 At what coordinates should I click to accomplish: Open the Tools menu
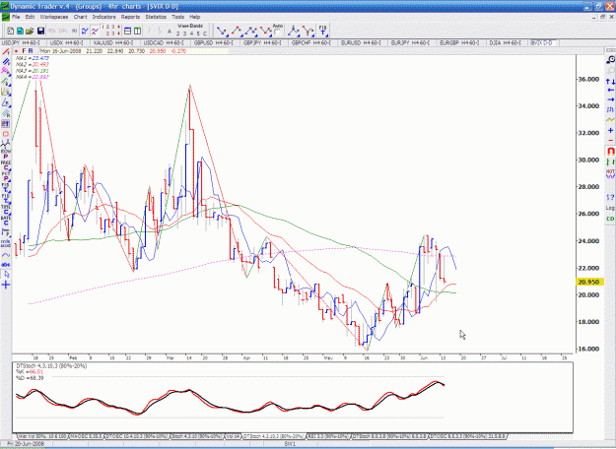(x=177, y=17)
